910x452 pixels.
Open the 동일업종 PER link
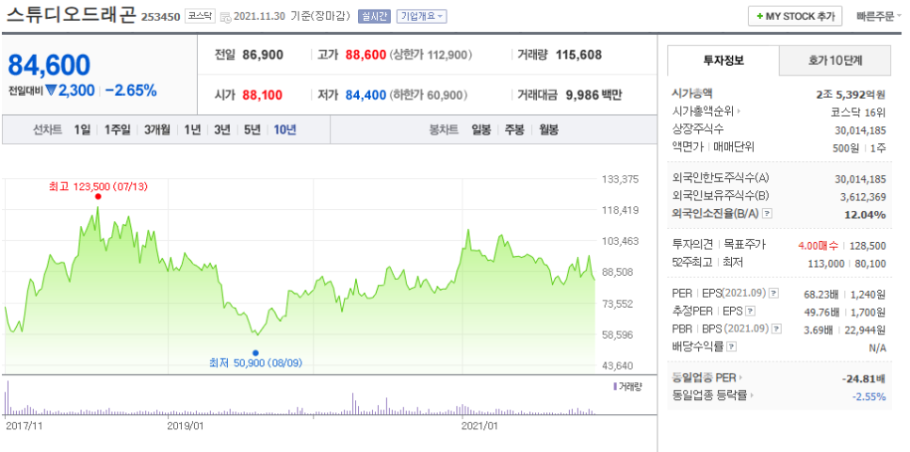[x=707, y=378]
